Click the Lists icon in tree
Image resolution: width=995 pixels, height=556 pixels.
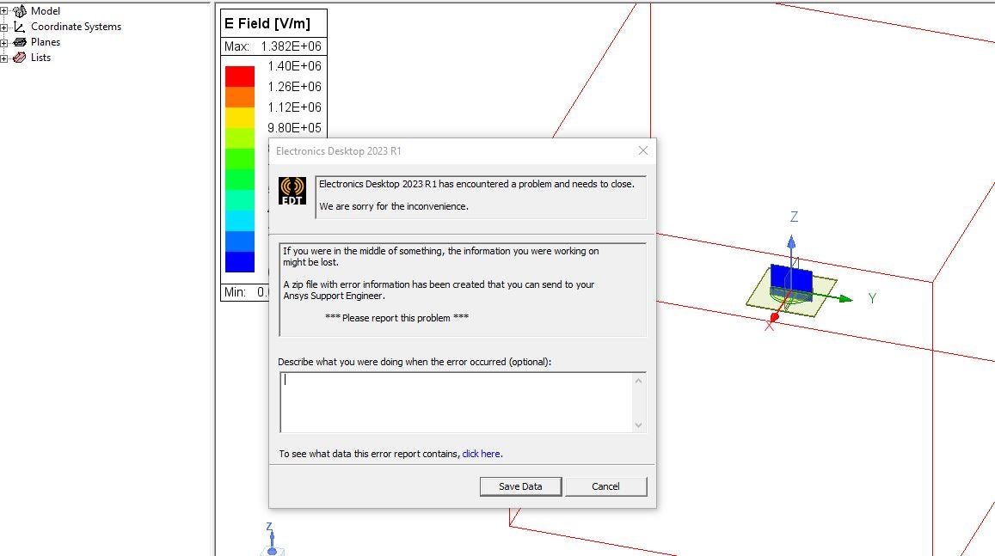pos(20,58)
